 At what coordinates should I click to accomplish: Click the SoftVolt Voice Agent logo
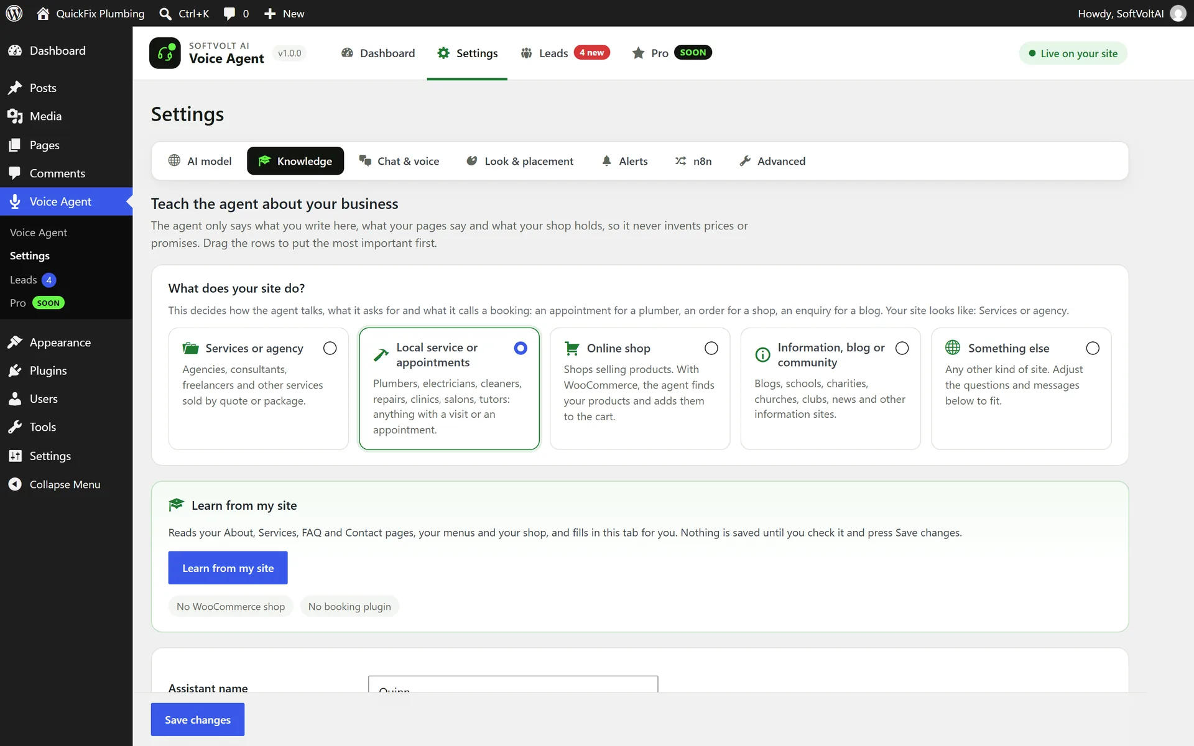(x=165, y=53)
